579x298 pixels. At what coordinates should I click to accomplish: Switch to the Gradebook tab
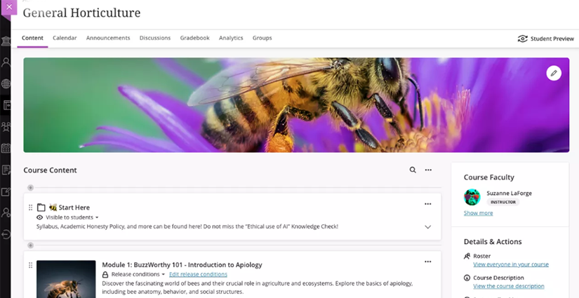pyautogui.click(x=194, y=38)
